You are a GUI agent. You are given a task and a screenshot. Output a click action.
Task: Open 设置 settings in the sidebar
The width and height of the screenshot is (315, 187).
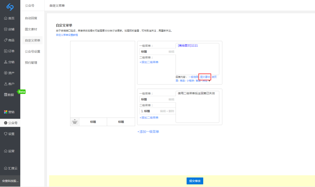pyautogui.click(x=9, y=134)
